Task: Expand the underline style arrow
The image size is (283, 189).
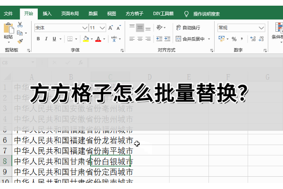Action: [60, 39]
